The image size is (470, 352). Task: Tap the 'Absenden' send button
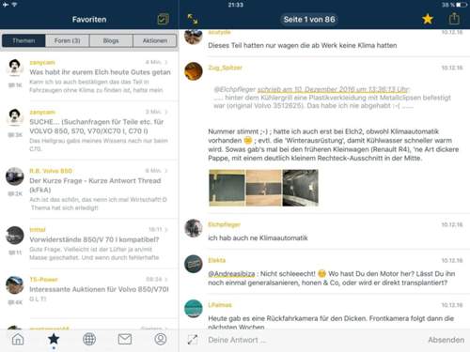[446, 340]
